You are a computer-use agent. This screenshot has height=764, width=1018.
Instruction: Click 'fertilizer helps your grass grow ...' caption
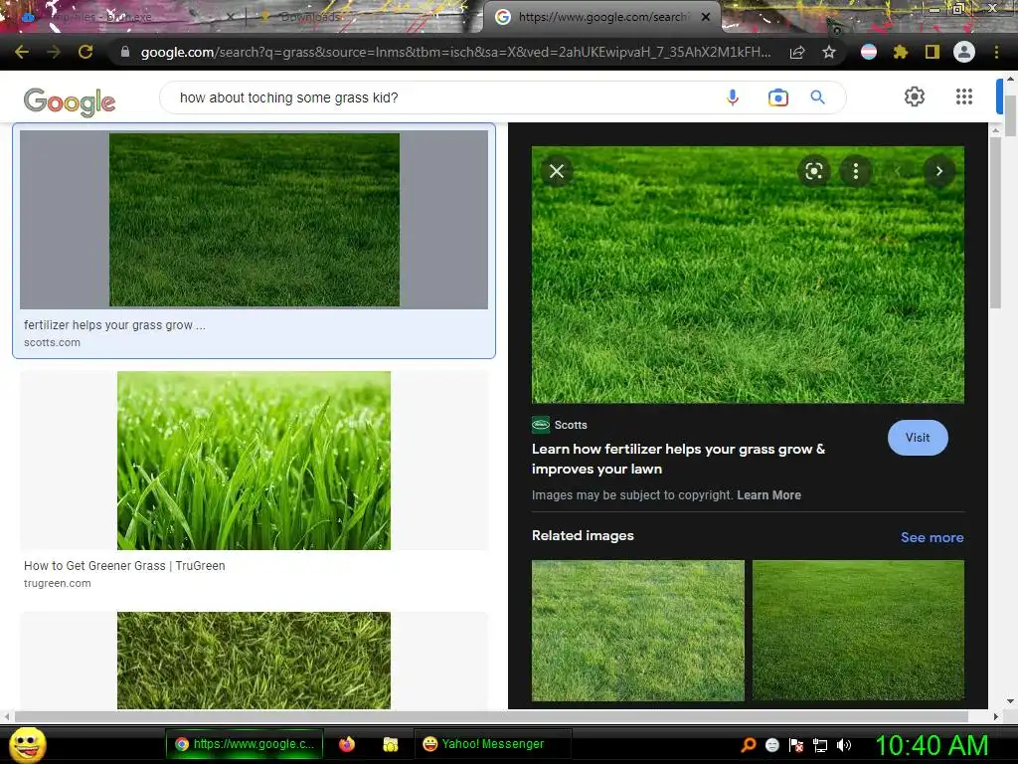114,325
